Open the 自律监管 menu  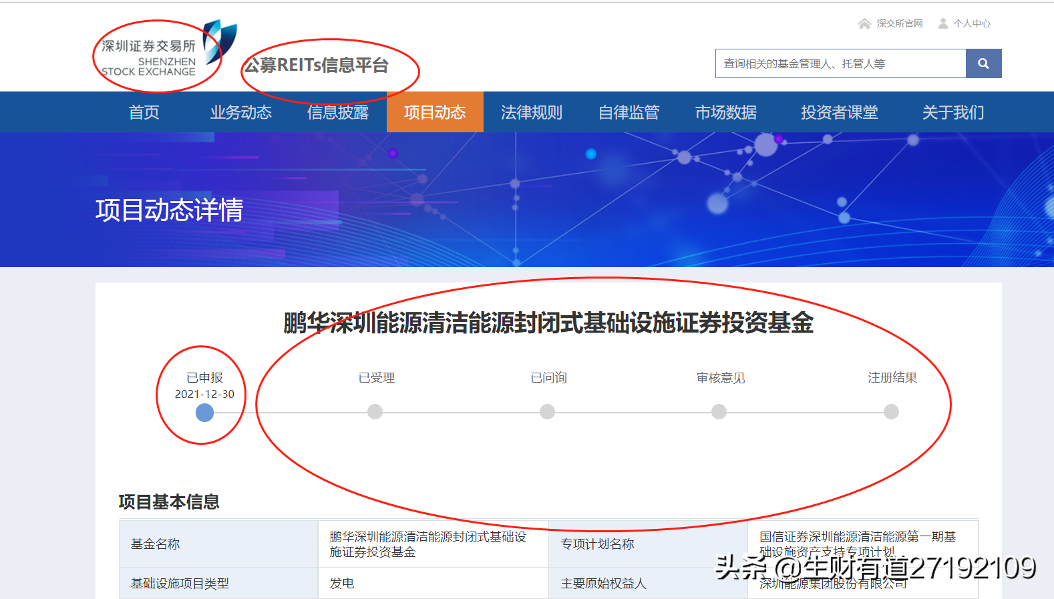point(629,112)
